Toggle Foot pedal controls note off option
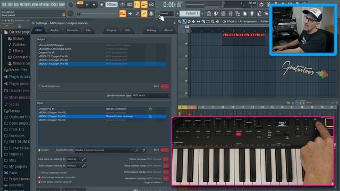Viewport: 340px width, 191px height. tap(55, 182)
